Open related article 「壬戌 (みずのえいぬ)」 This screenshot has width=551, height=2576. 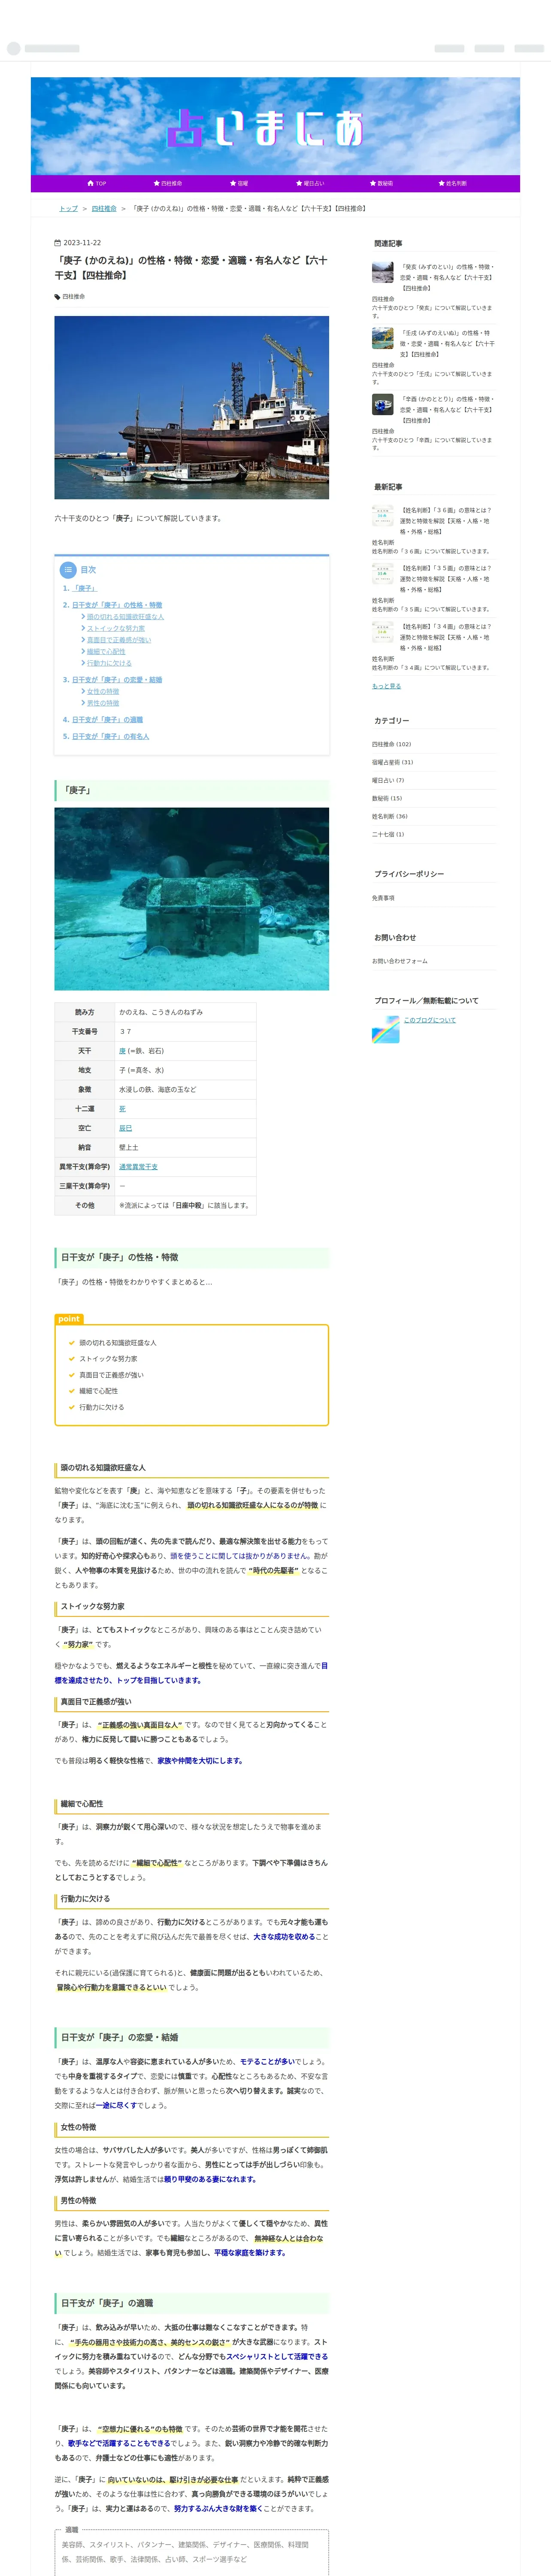(447, 344)
